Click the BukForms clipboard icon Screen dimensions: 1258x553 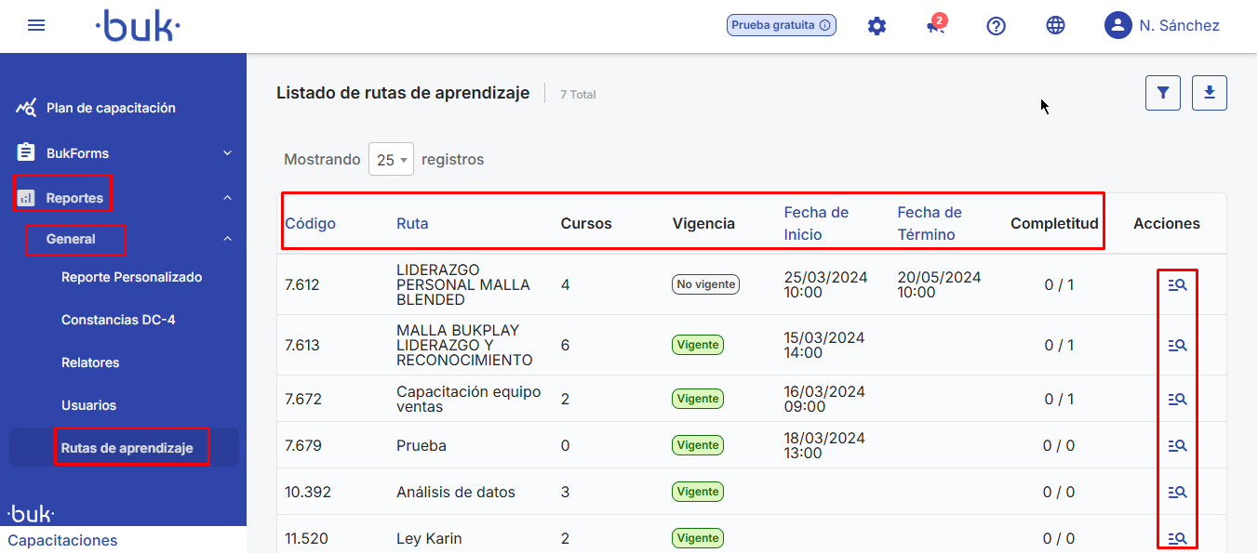point(26,152)
